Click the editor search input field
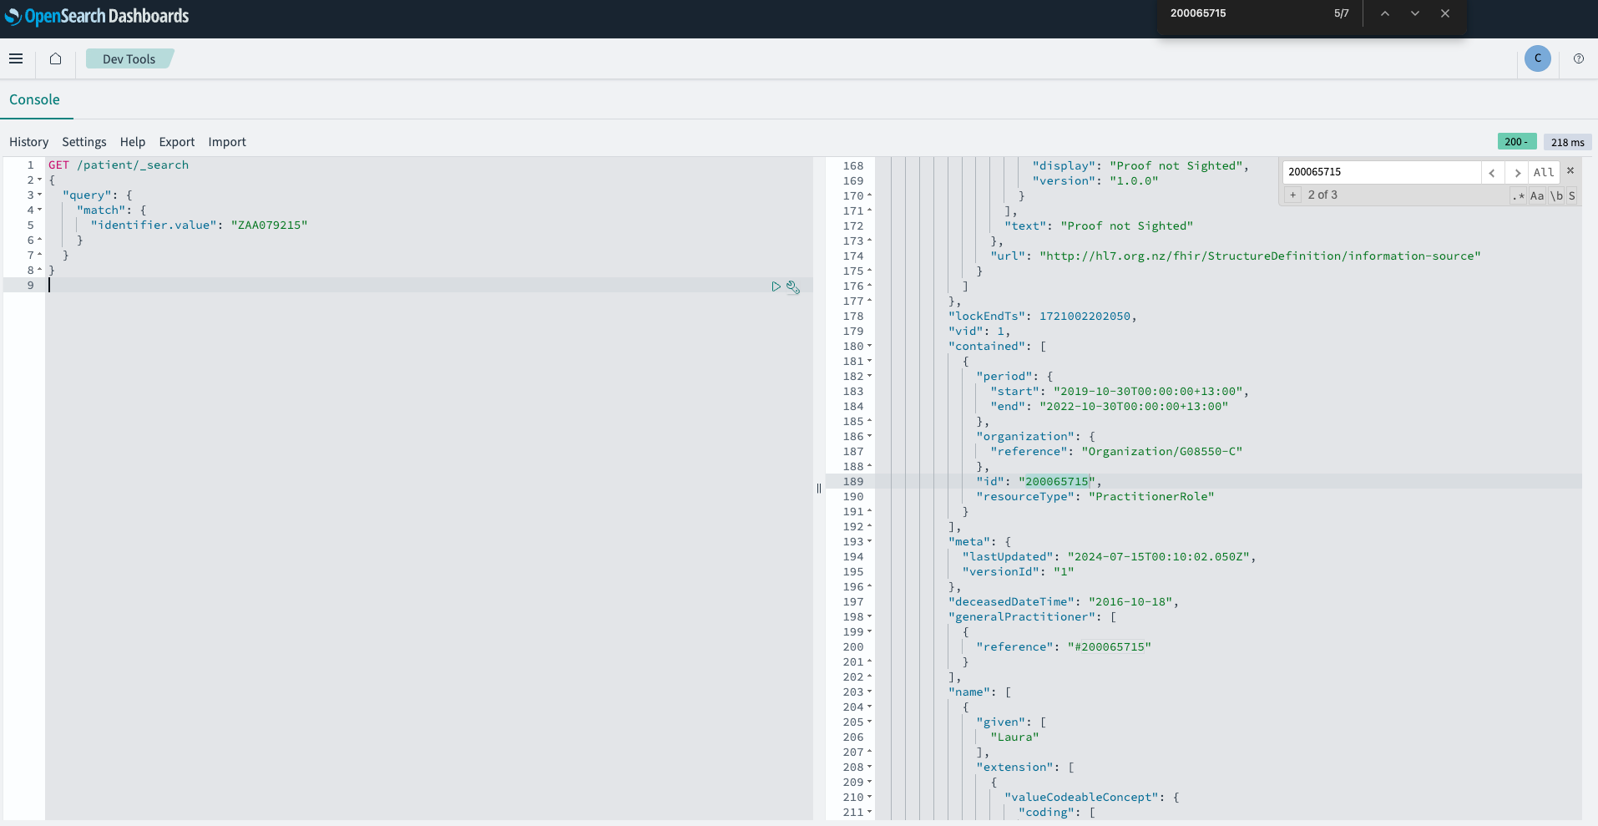The height and width of the screenshot is (826, 1598). 1382,172
